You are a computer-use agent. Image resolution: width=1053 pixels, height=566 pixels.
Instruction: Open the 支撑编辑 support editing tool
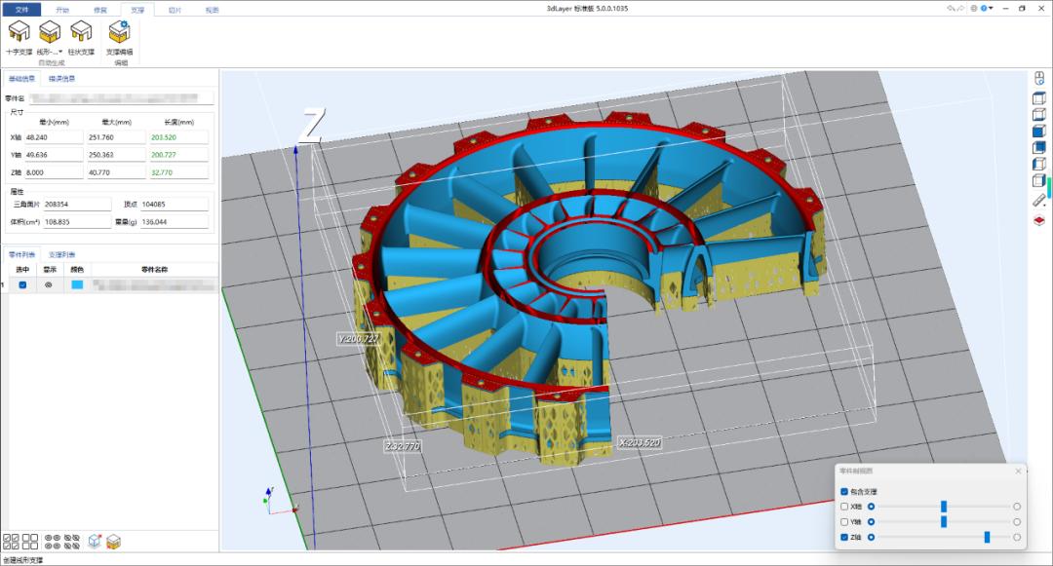120,32
